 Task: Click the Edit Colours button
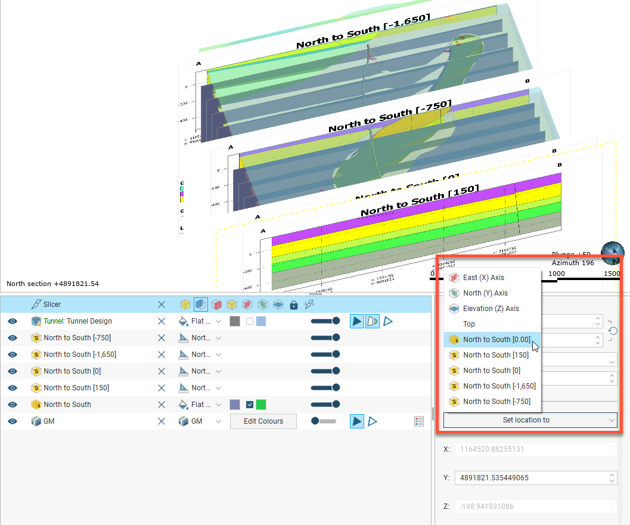pos(263,421)
